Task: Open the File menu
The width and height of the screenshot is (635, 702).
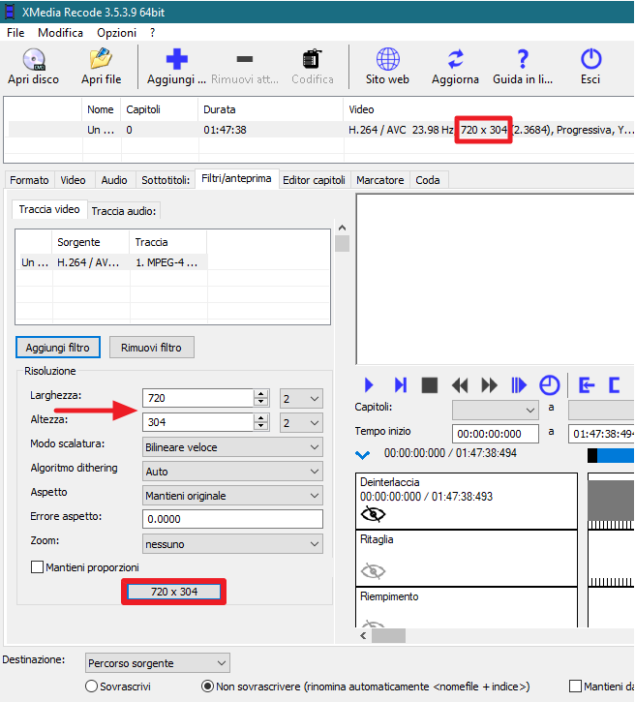Action: (15, 33)
